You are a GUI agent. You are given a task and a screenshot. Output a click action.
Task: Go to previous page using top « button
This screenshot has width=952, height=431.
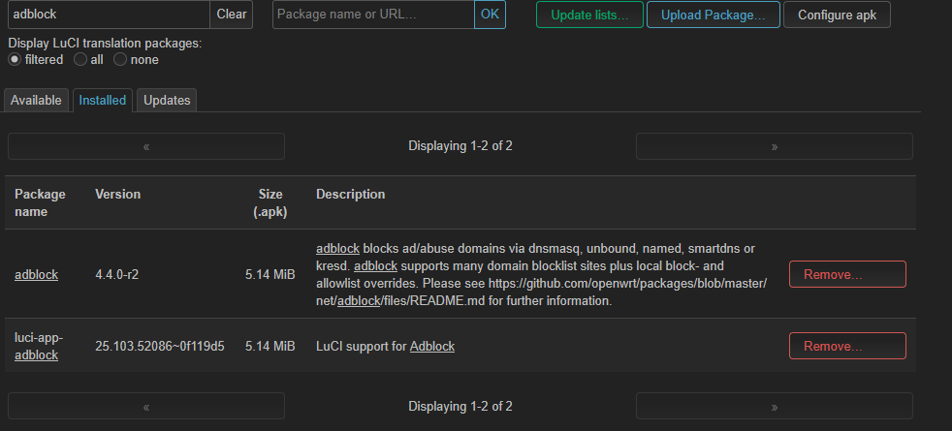coord(146,146)
